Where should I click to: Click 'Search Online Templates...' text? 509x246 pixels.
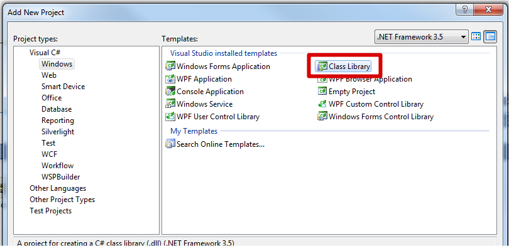click(x=221, y=144)
